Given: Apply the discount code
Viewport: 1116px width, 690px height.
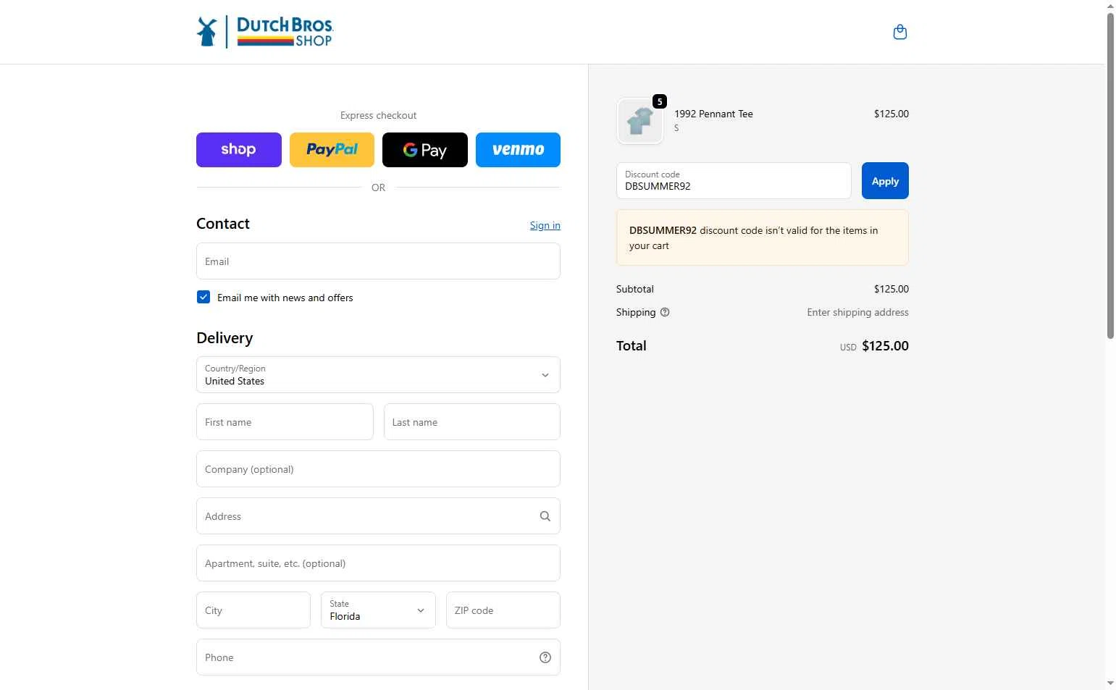Looking at the screenshot, I should [x=885, y=181].
